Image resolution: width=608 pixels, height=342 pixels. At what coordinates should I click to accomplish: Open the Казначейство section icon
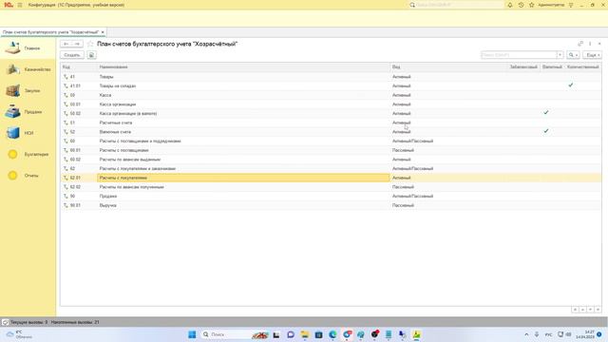(12, 69)
